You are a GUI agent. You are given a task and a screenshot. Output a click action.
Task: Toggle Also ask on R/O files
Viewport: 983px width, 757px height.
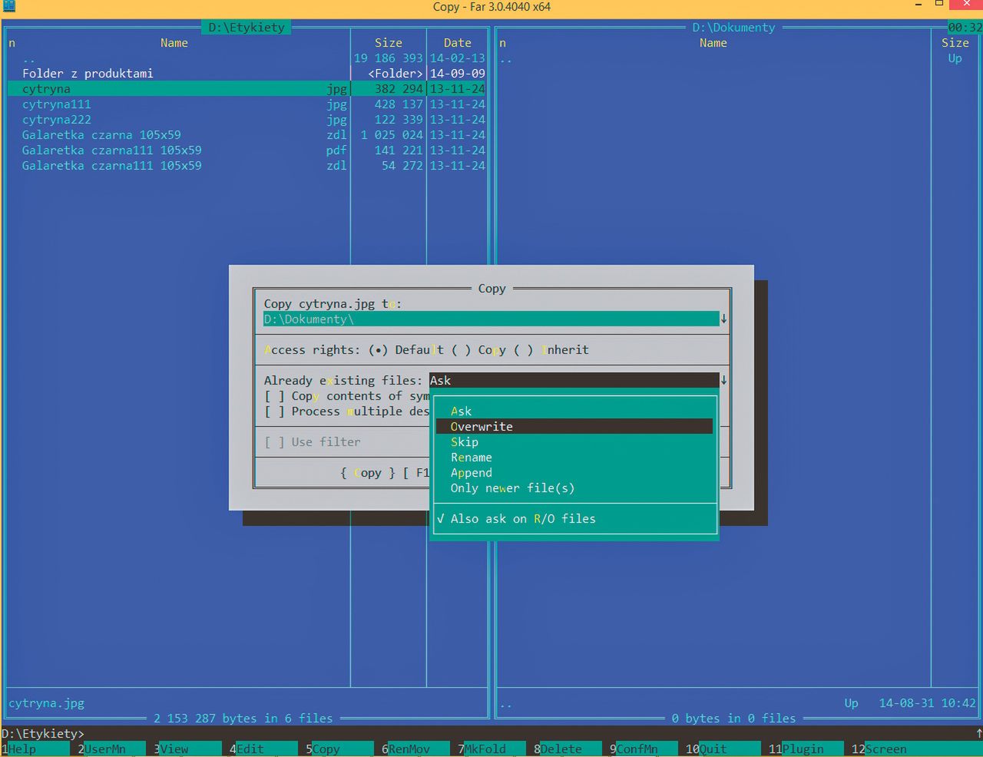(517, 519)
